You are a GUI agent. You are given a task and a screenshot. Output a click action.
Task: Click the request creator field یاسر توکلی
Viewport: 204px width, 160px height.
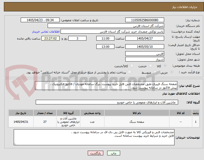112,32
